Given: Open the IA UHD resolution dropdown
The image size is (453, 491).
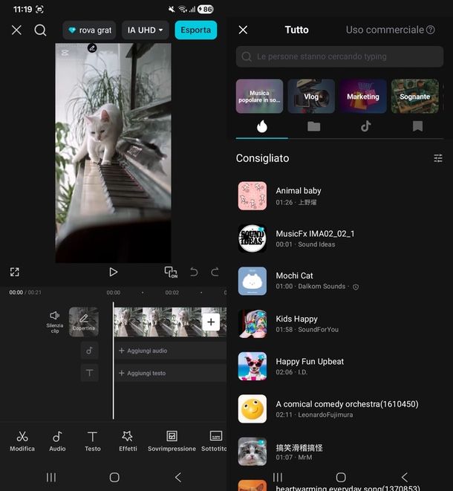Looking at the screenshot, I should point(146,30).
